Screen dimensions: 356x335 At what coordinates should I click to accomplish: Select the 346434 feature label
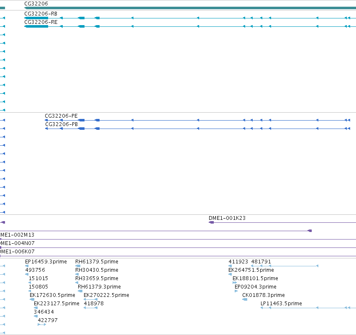(x=44, y=312)
